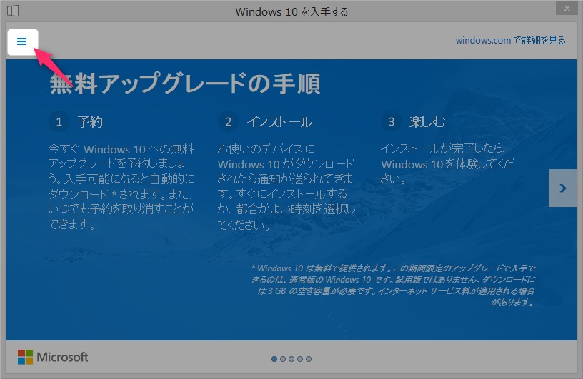Click the step number 3 circle
Screen dimensions: 583x379
391,121
